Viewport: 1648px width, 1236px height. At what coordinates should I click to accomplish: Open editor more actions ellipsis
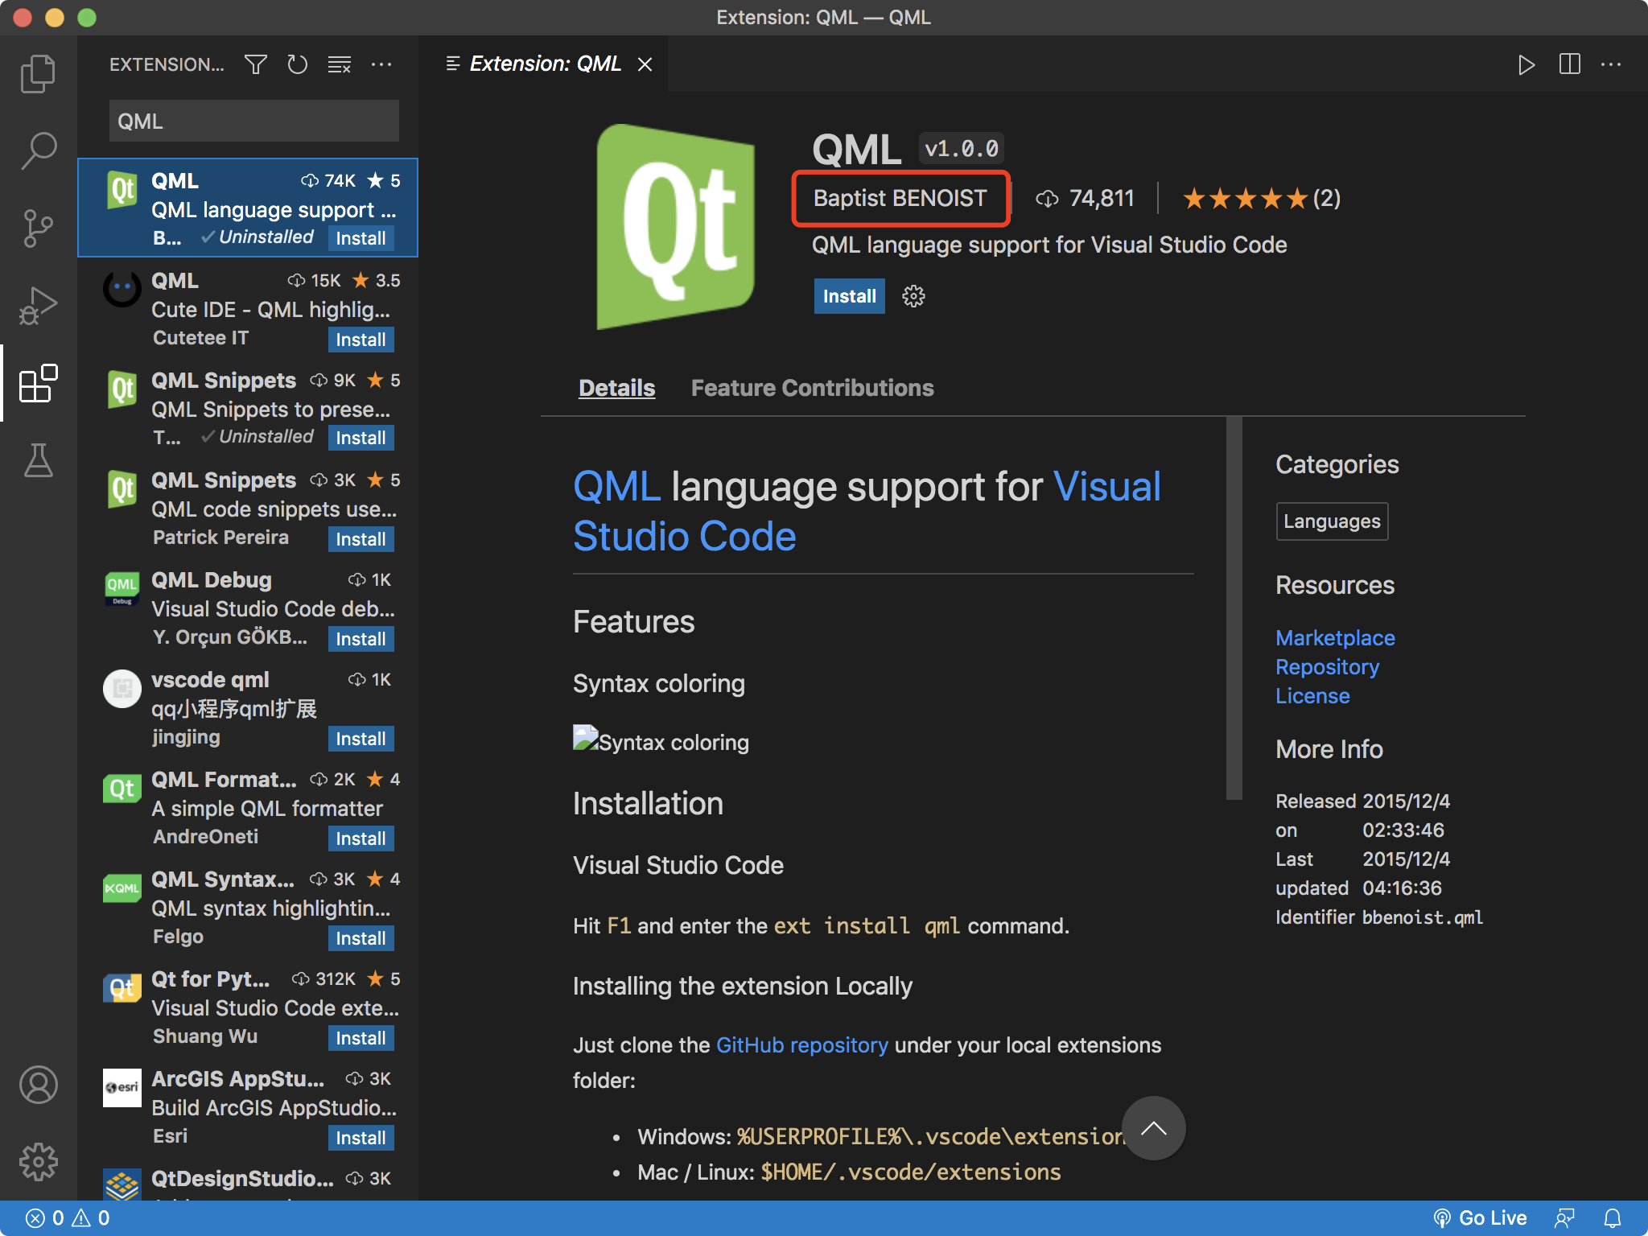(1611, 64)
